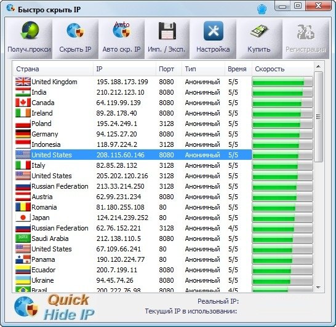Click the Saudi Arabia country name
This screenshot has width=336, height=327.
coord(50,238)
